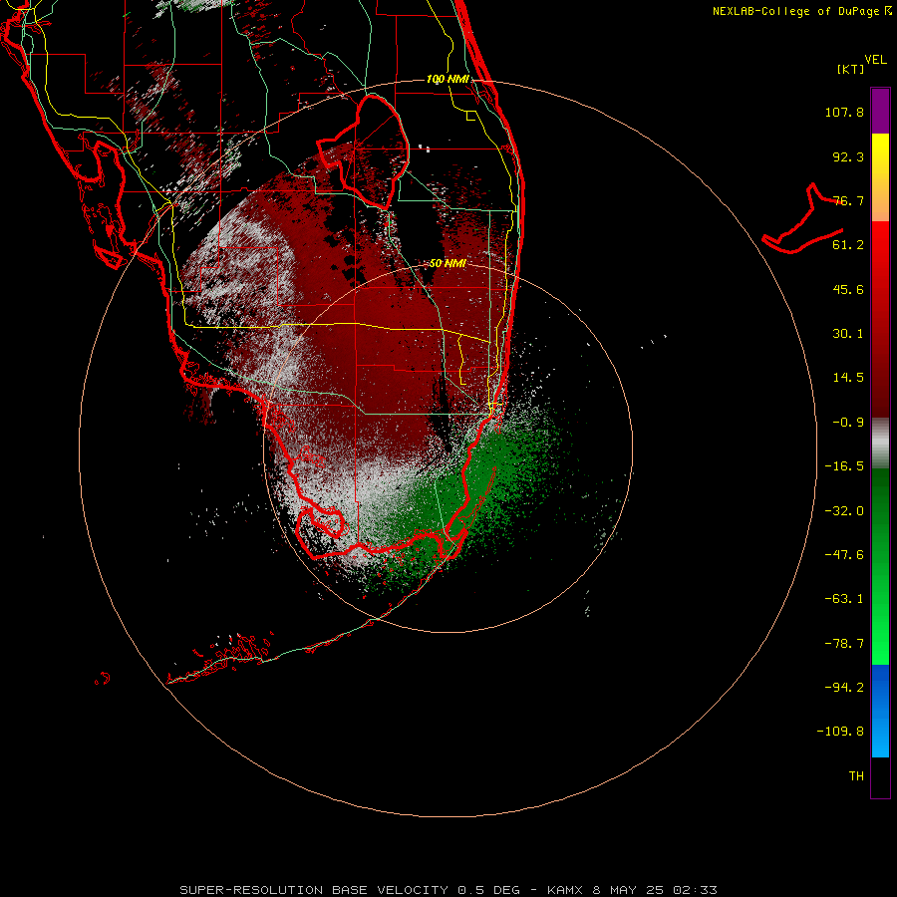Click the 107.8 velocity scale value
This screenshot has height=897, width=897.
pyautogui.click(x=844, y=112)
